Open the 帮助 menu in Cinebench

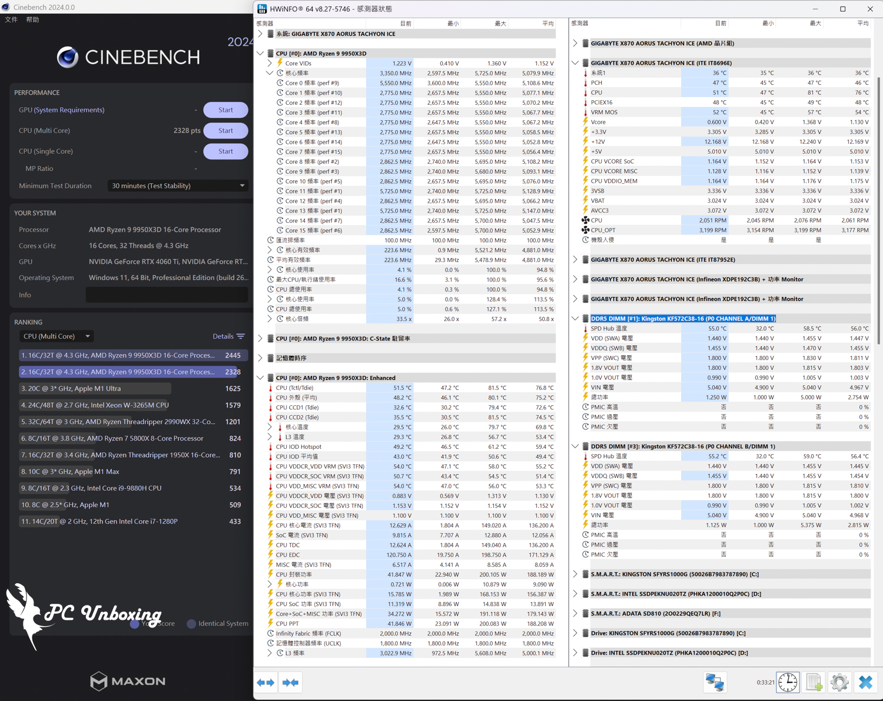tap(32, 19)
